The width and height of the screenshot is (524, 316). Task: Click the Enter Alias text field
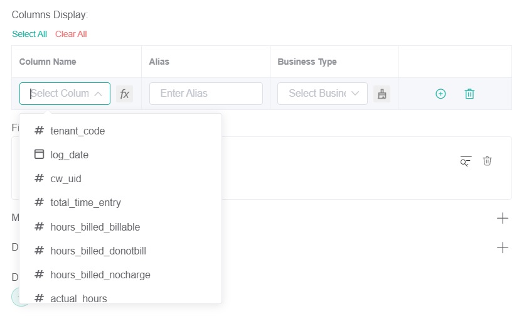pos(206,94)
